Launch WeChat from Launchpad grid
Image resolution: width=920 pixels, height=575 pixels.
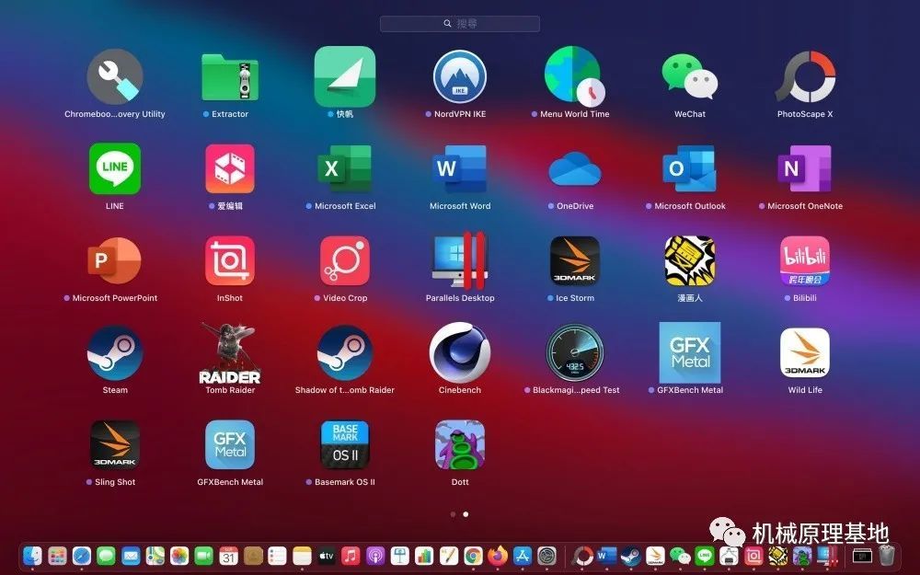pyautogui.click(x=690, y=77)
